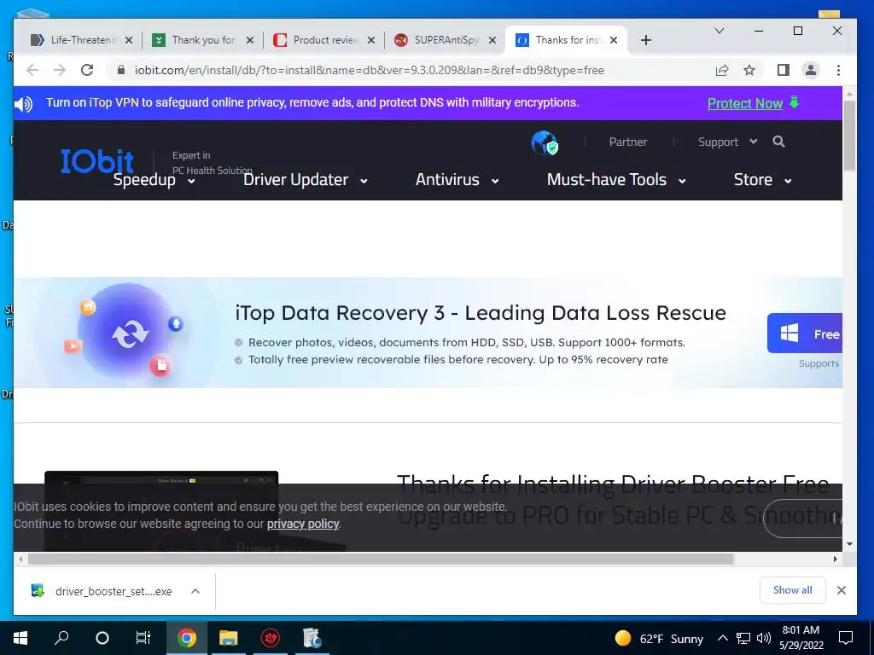The image size is (874, 655).
Task: Click iTop Data Recovery 3 headline
Action: click(481, 313)
